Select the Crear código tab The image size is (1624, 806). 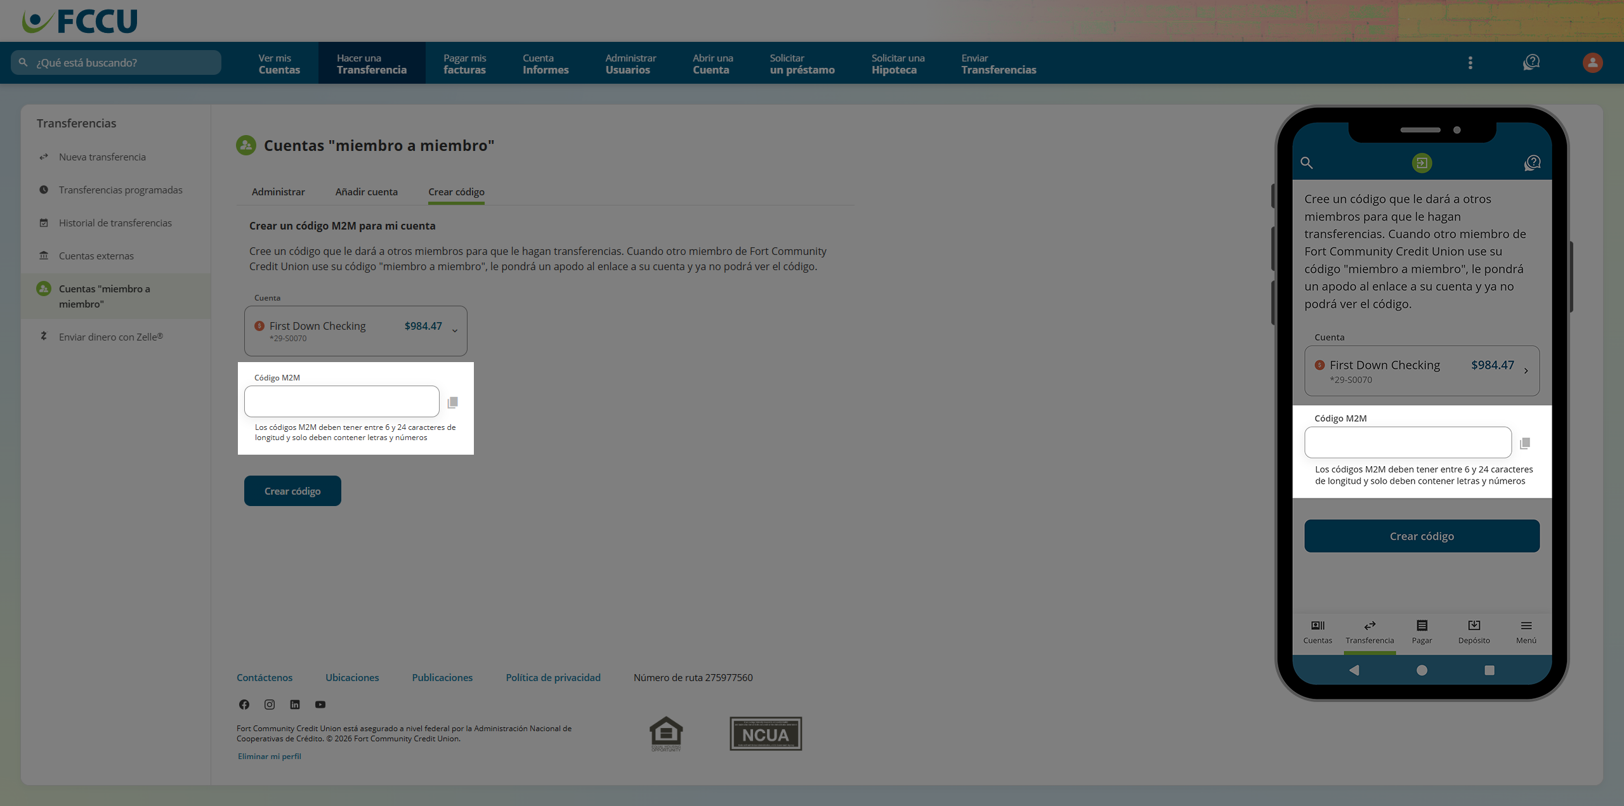[456, 192]
